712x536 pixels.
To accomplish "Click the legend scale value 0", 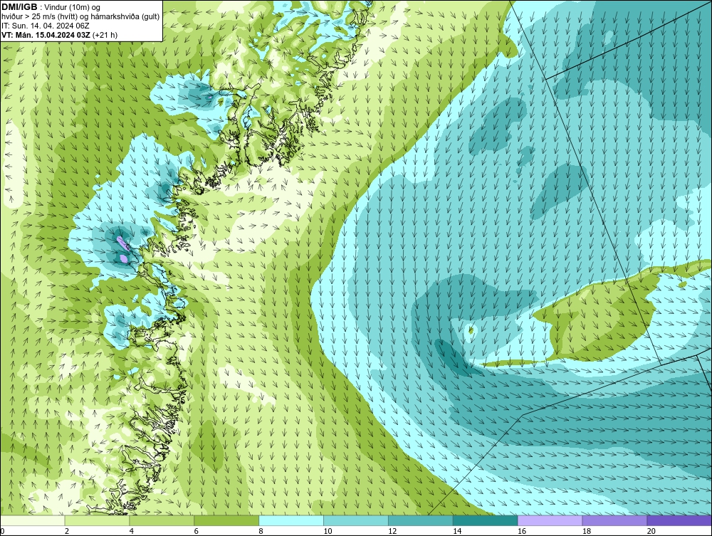I will [x=2, y=531].
